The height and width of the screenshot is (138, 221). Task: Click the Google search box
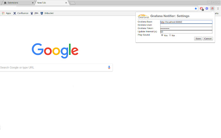[x=56, y=68]
